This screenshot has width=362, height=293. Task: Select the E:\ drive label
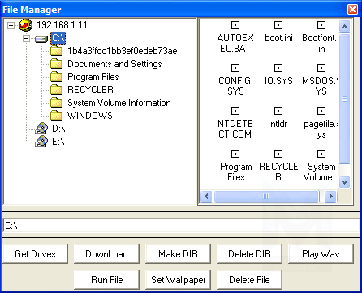pyautogui.click(x=58, y=142)
